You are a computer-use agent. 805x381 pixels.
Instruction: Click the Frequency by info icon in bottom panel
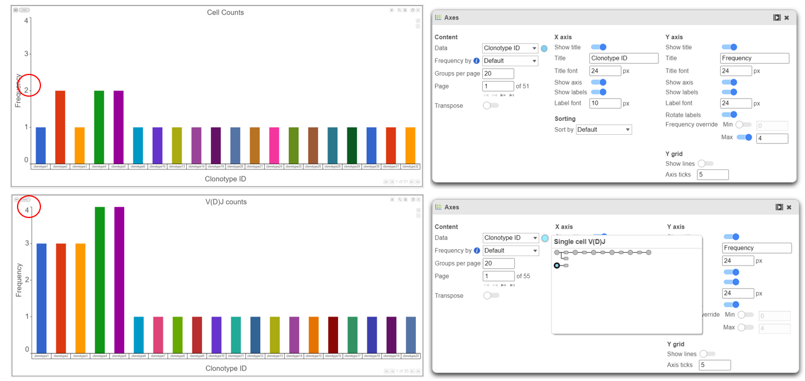477,251
